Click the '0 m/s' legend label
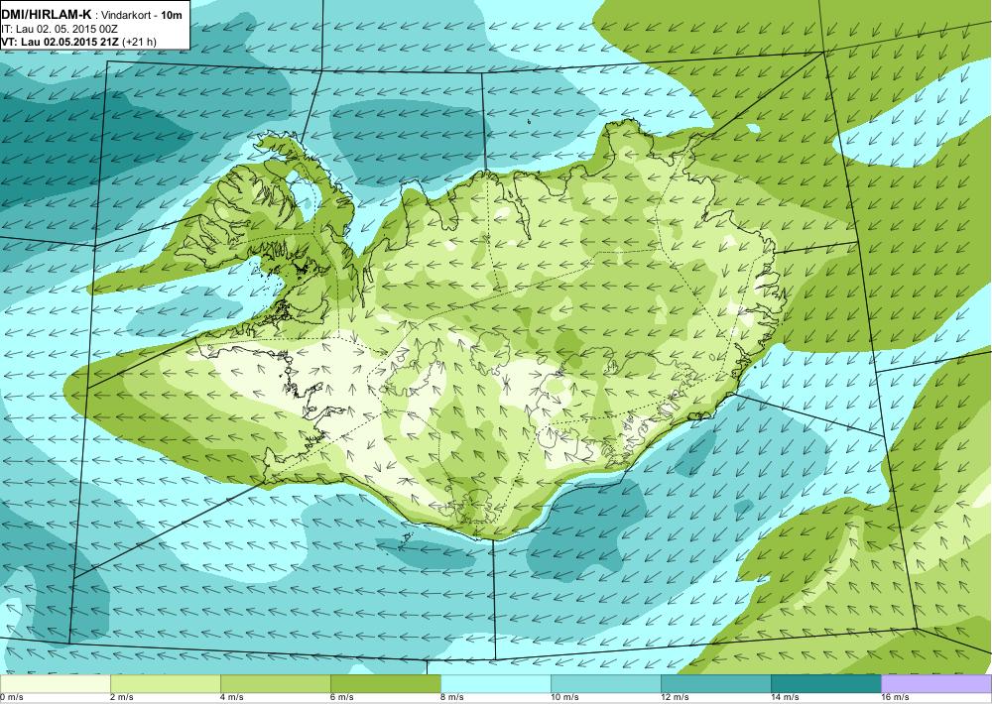 click(x=11, y=697)
